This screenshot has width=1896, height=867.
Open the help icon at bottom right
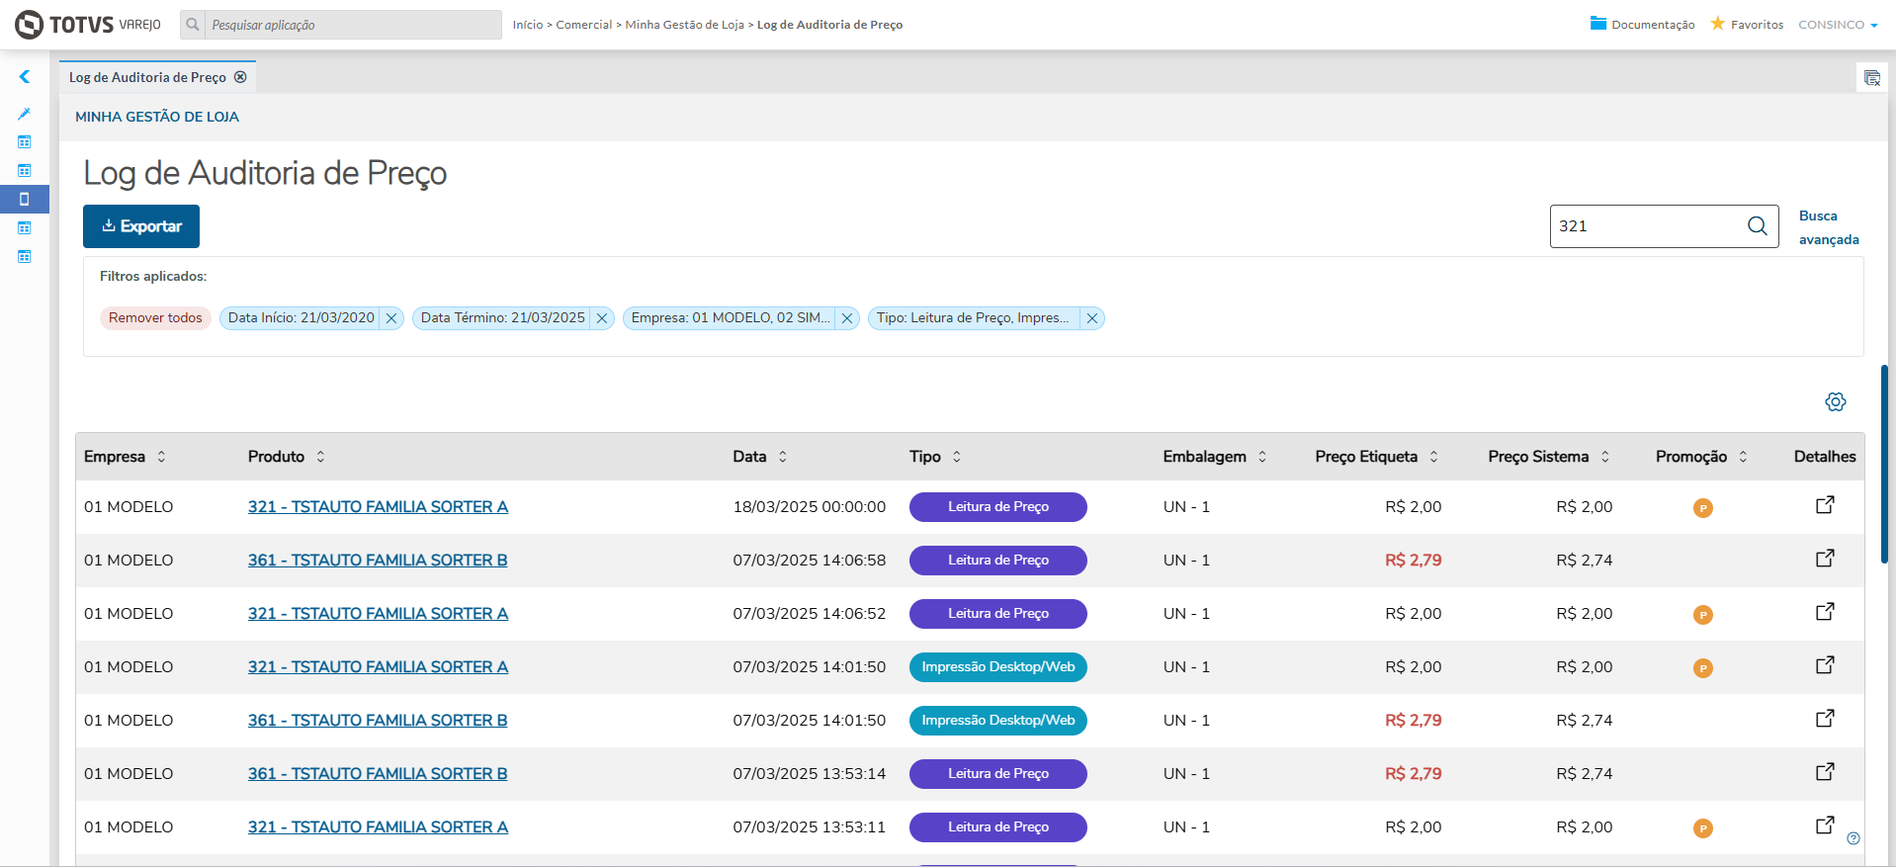pos(1853,838)
